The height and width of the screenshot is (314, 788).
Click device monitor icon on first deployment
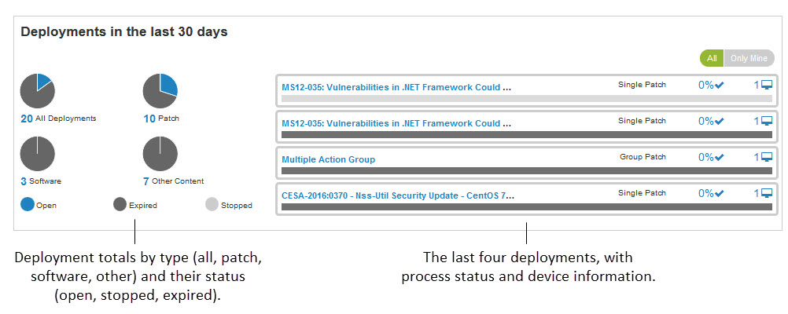[767, 85]
